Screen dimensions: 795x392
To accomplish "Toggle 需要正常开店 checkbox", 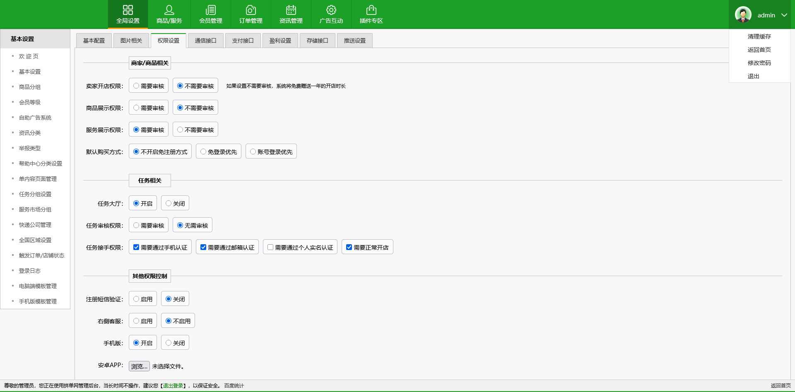I will point(349,247).
